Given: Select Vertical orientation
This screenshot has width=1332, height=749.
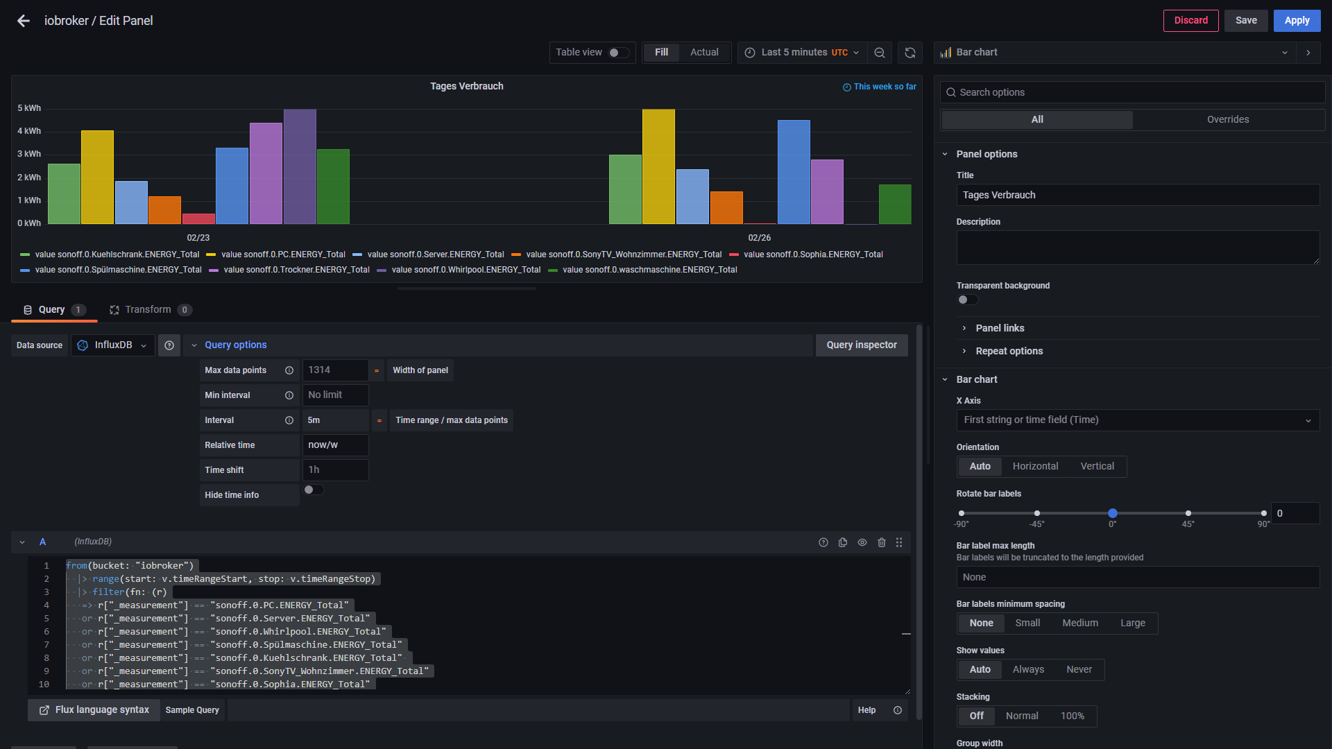Looking at the screenshot, I should pos(1097,467).
